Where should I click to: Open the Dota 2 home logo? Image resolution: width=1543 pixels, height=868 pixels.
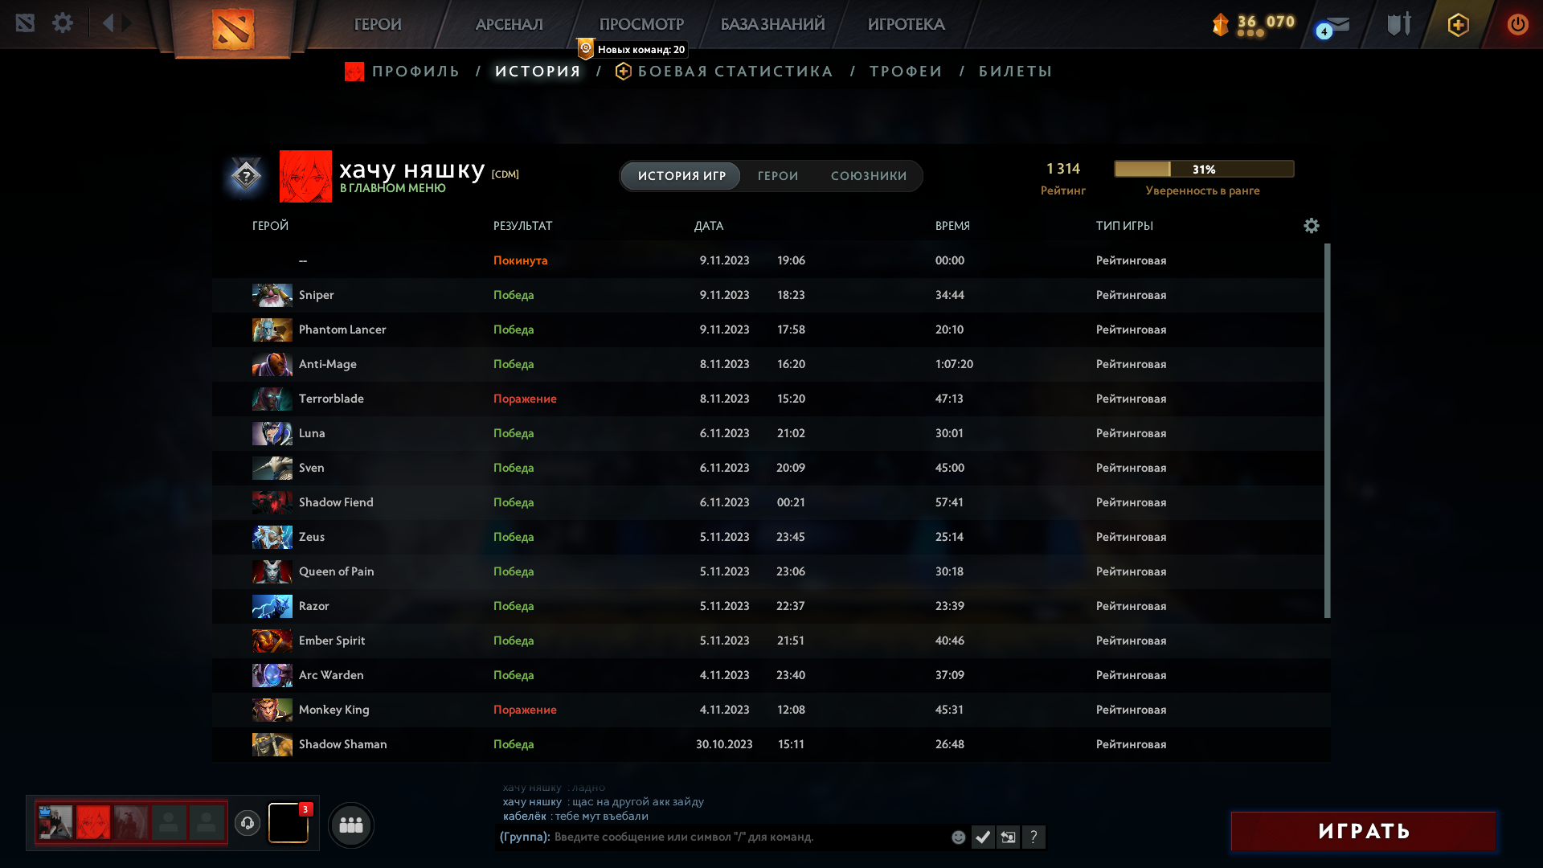233,28
